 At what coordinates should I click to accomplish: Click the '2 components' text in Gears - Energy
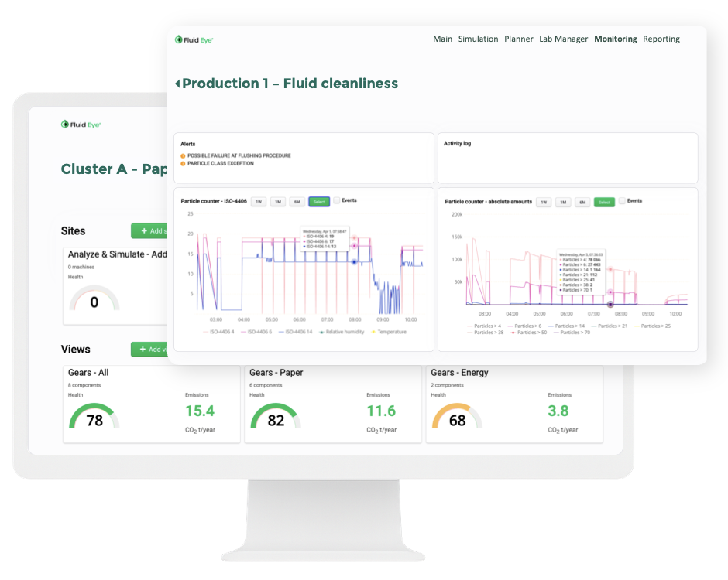point(448,385)
